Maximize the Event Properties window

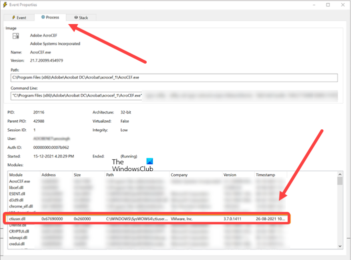click(x=328, y=5)
